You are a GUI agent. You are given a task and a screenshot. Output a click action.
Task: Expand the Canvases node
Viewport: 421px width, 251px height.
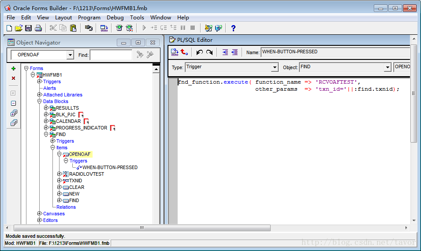click(x=40, y=214)
